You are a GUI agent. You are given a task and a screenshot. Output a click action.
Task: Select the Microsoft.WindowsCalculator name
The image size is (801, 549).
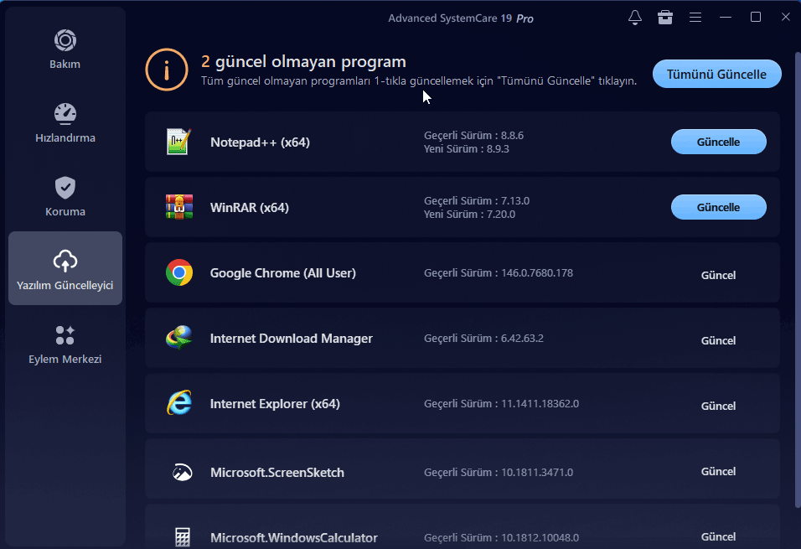tap(294, 538)
